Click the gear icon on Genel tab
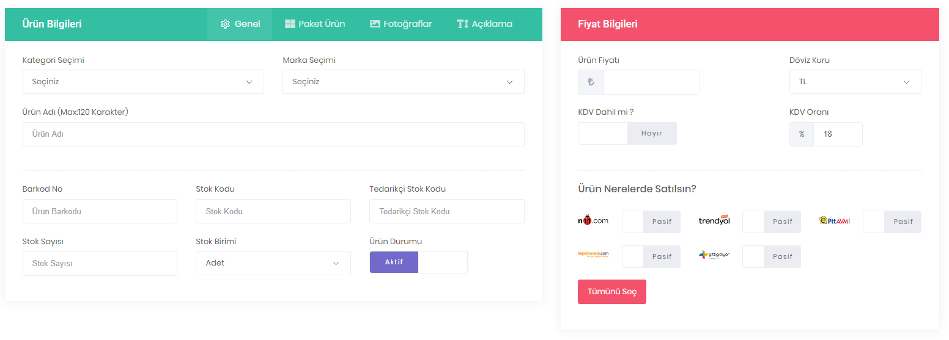This screenshot has width=949, height=340. 225,24
